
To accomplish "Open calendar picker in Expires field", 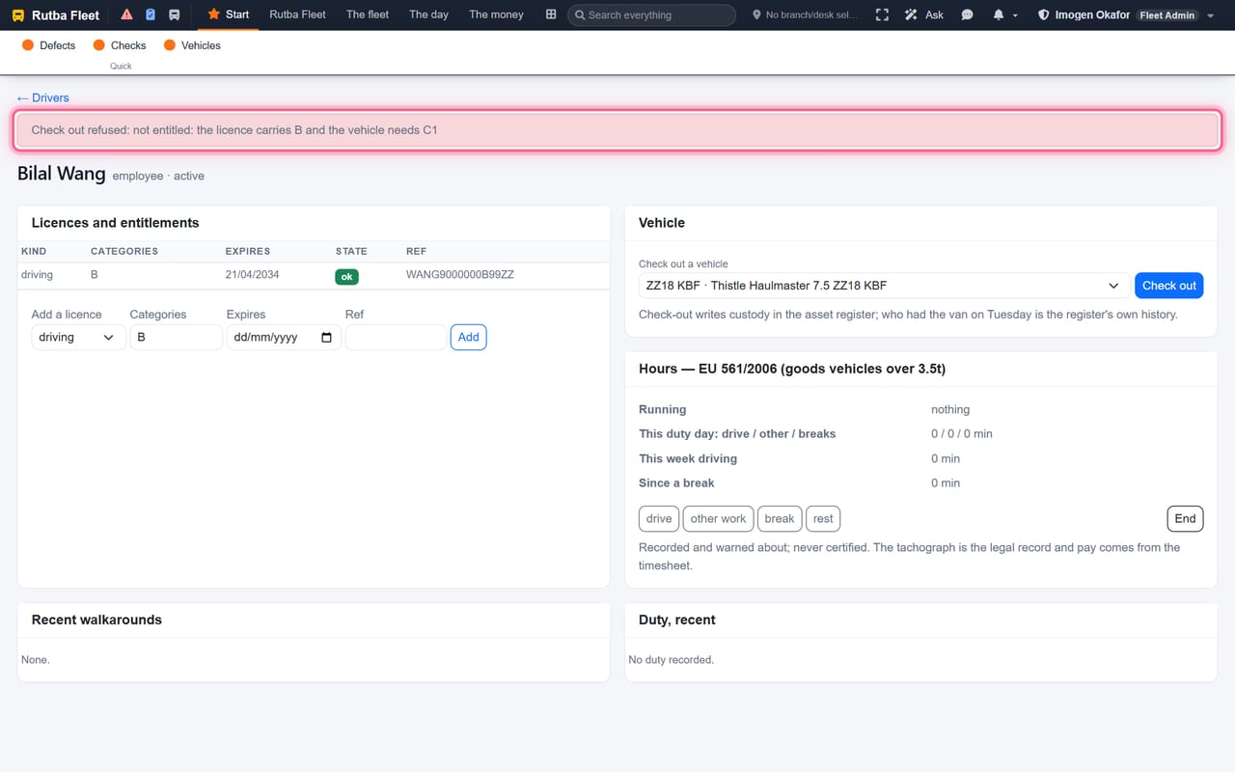I will pyautogui.click(x=326, y=338).
